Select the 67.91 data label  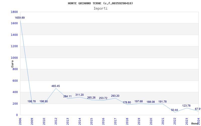point(198,109)
